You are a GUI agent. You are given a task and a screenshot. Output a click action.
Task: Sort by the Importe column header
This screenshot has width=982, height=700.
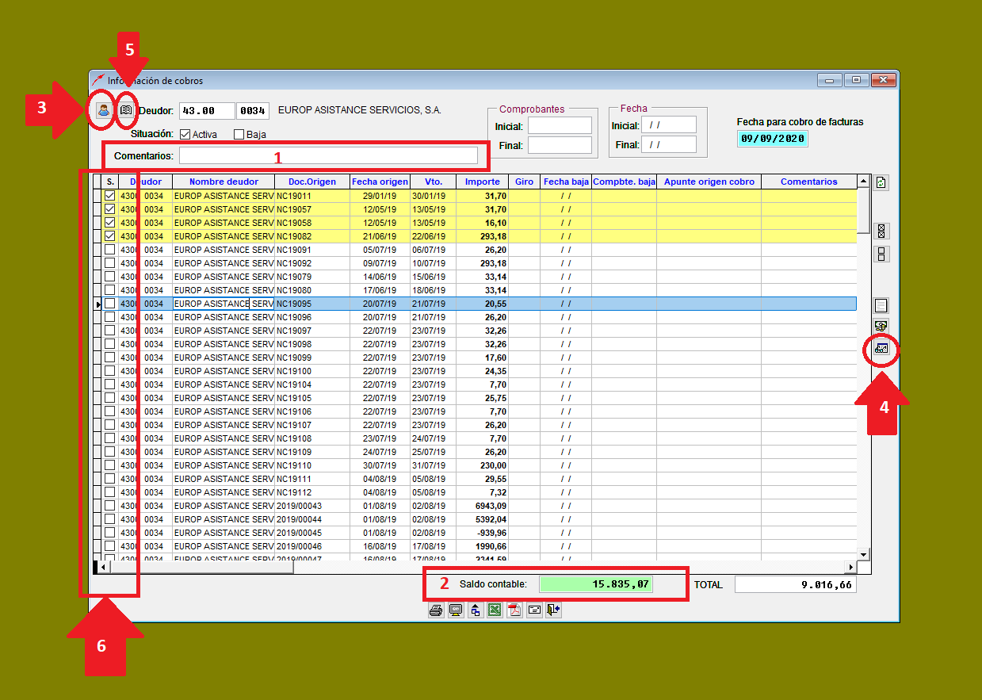[x=483, y=182]
